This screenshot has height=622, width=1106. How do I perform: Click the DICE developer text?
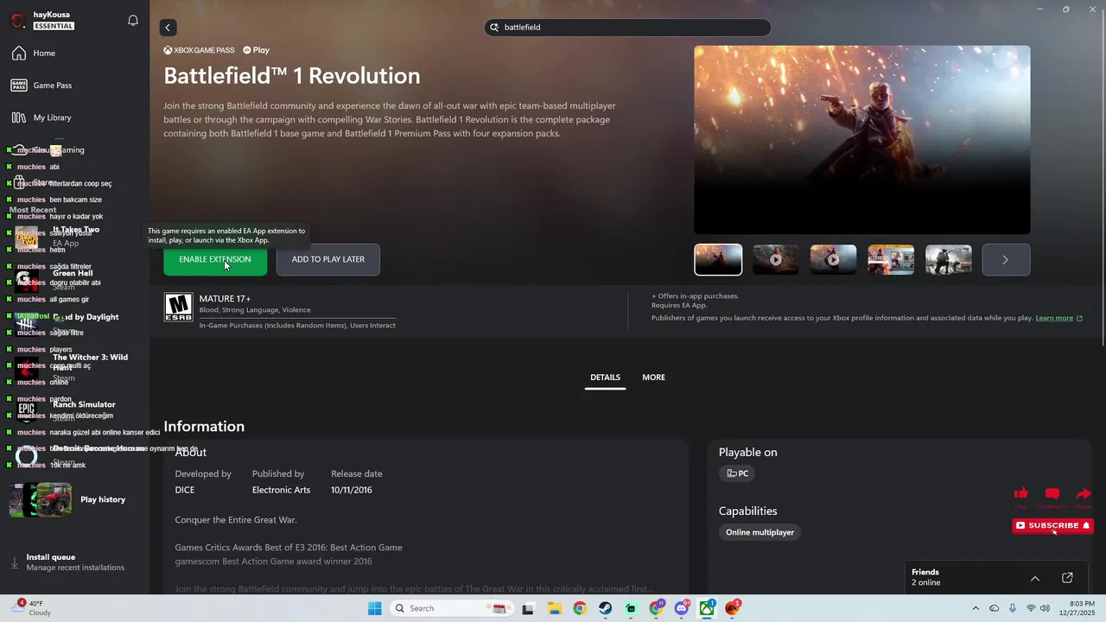tap(185, 490)
